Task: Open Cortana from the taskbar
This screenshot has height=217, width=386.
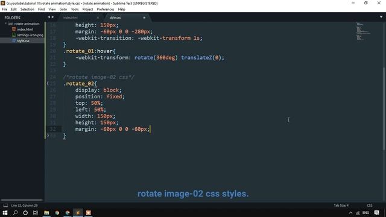Action: click(25, 213)
